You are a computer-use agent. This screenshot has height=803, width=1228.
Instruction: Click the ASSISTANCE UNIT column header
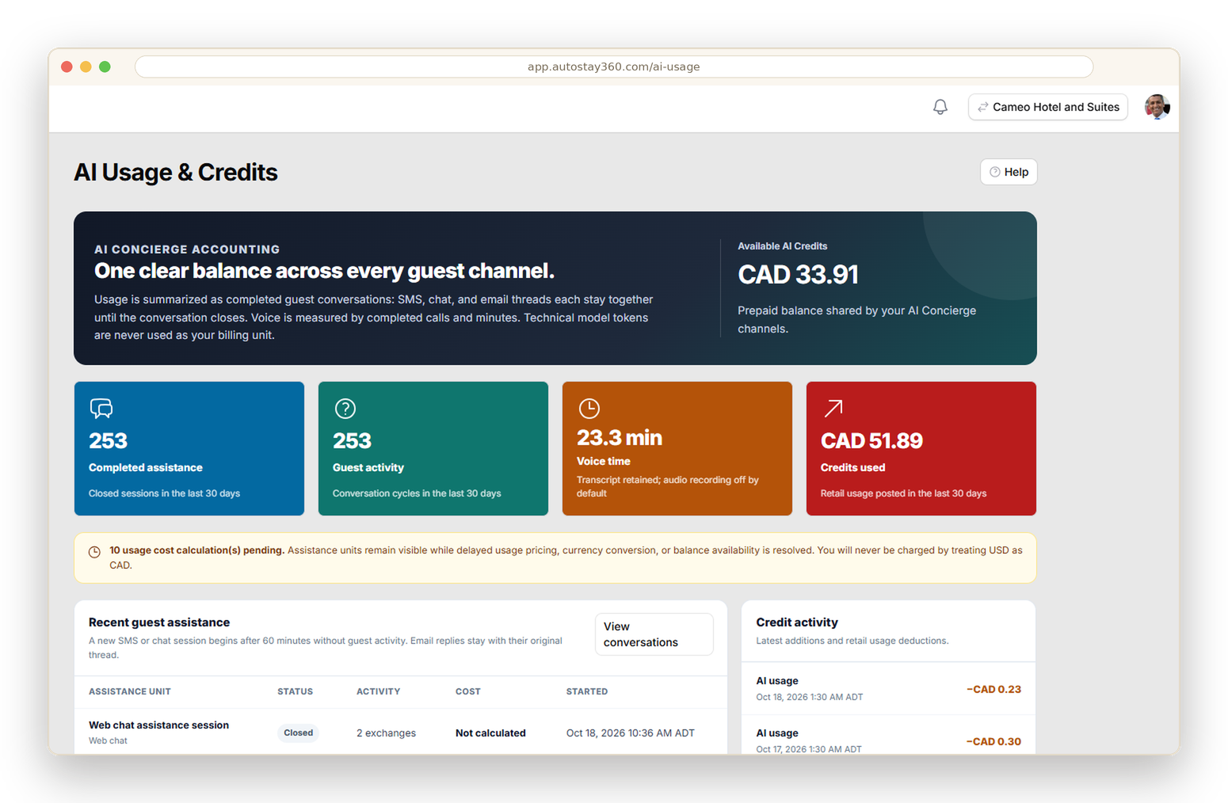pyautogui.click(x=130, y=691)
